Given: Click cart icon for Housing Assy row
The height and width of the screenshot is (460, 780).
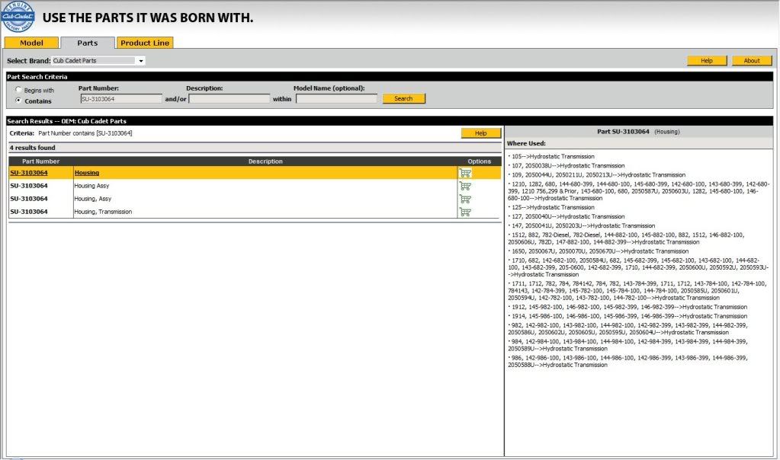Looking at the screenshot, I should pyautogui.click(x=464, y=186).
